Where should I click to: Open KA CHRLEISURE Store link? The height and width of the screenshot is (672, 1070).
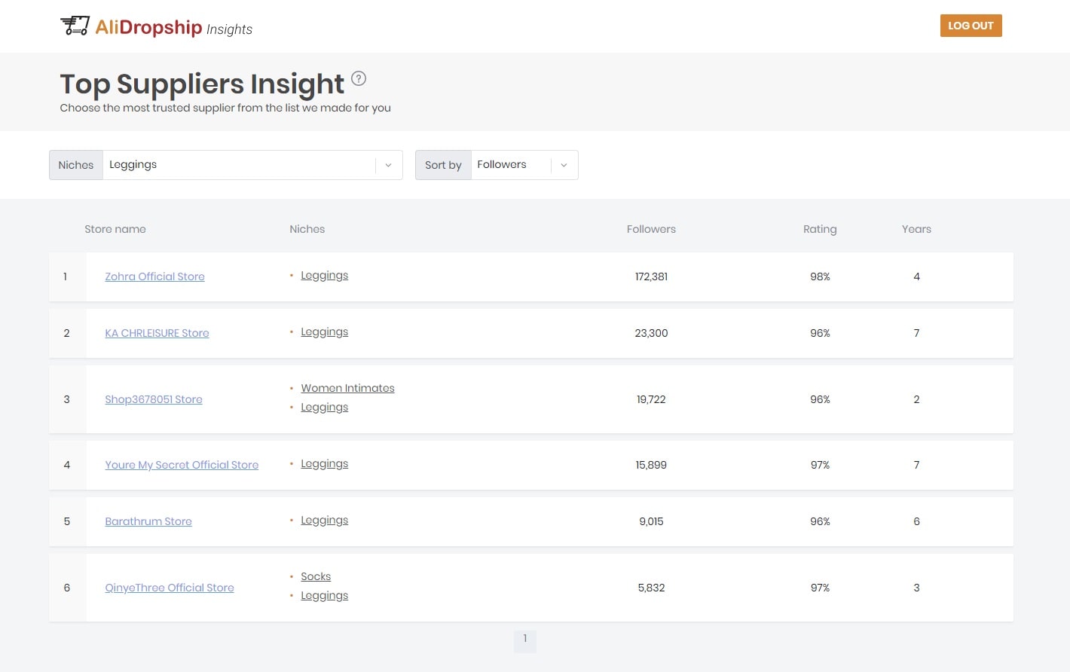point(157,333)
